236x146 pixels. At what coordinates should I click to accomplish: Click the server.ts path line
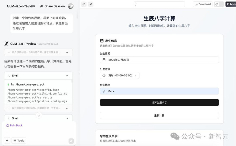click(30, 98)
